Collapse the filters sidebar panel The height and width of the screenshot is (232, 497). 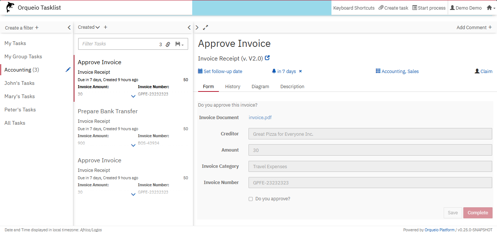pos(69,28)
